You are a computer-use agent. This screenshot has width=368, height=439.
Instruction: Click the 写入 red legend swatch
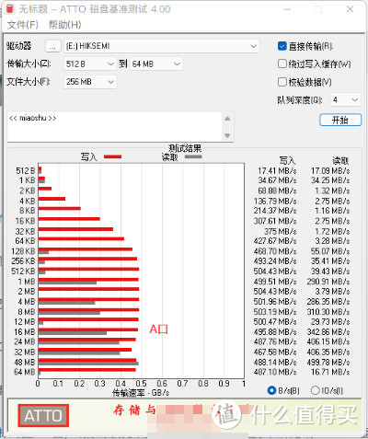tap(112, 156)
